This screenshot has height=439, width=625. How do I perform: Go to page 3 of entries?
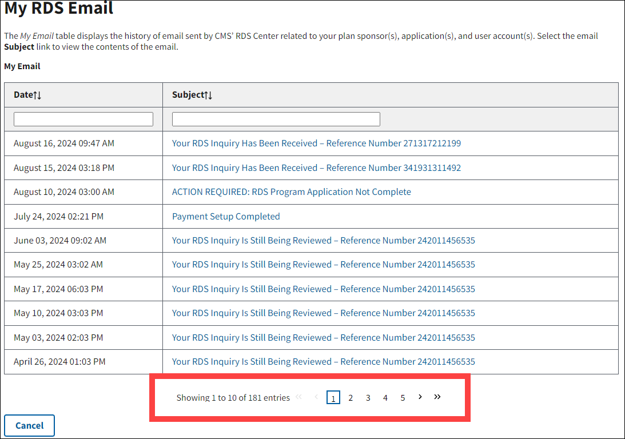pos(368,398)
